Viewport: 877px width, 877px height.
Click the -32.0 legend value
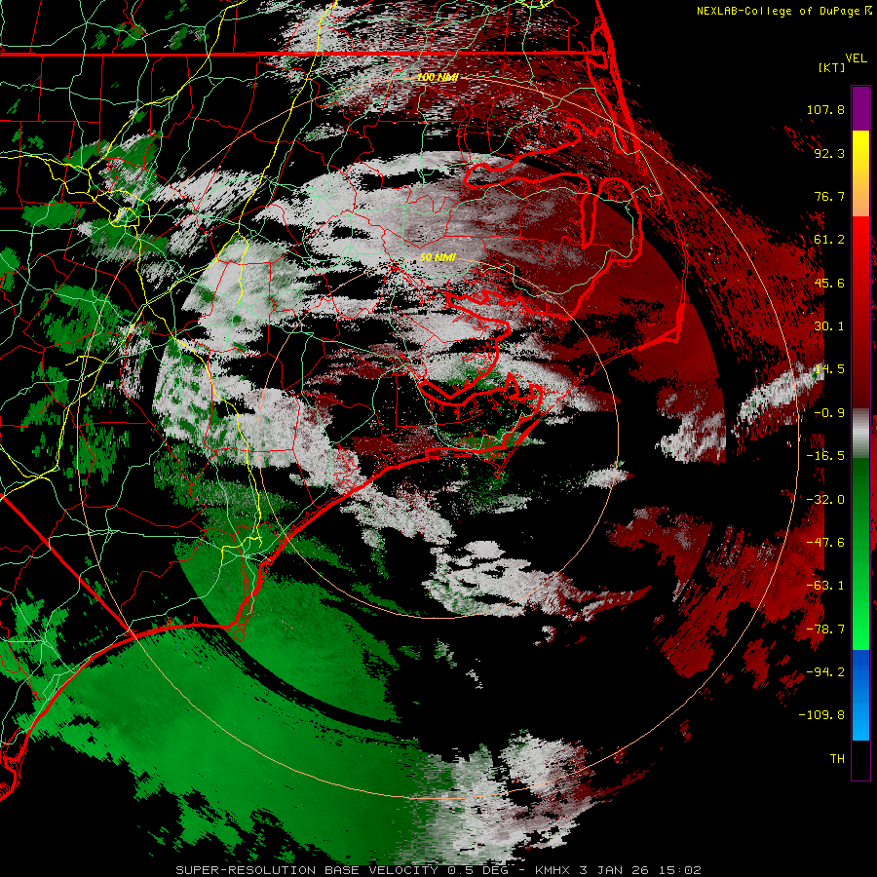825,500
